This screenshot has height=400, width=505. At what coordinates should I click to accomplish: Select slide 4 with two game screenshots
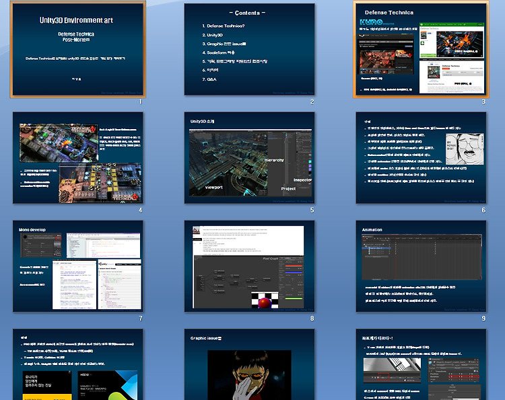click(77, 157)
